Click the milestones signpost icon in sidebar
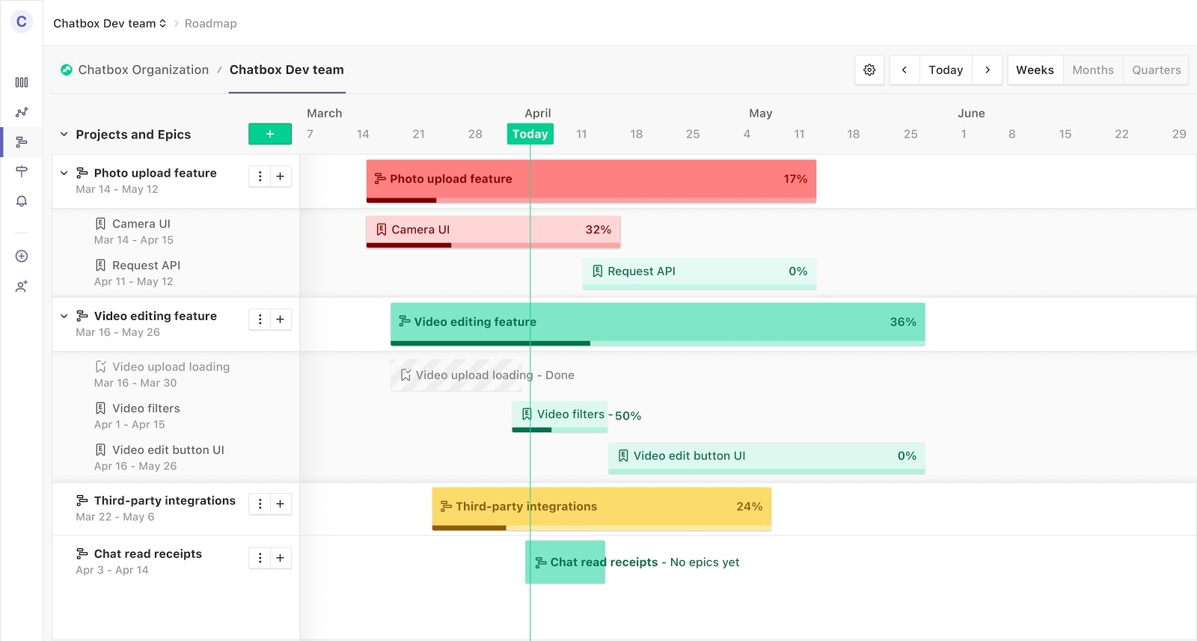Viewport: 1197px width, 641px height. tap(22, 171)
